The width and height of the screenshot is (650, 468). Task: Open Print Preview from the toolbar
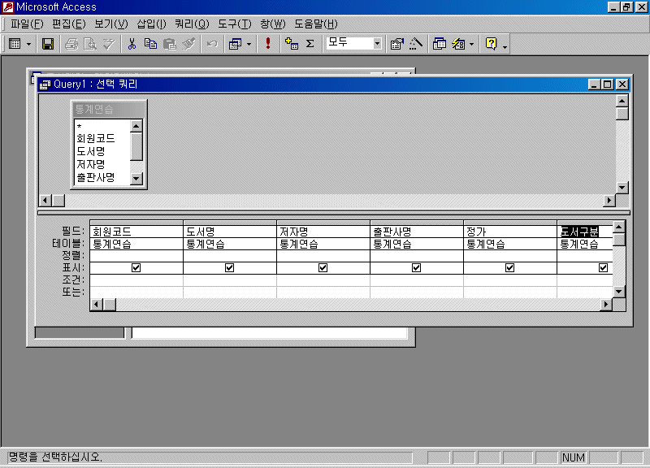coord(90,44)
